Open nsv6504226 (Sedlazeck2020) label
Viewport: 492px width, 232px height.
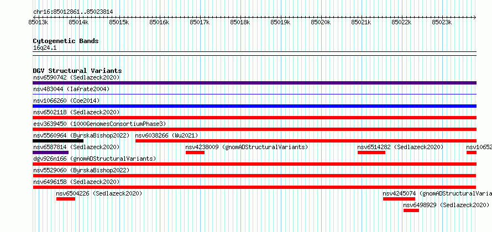tap(99, 193)
